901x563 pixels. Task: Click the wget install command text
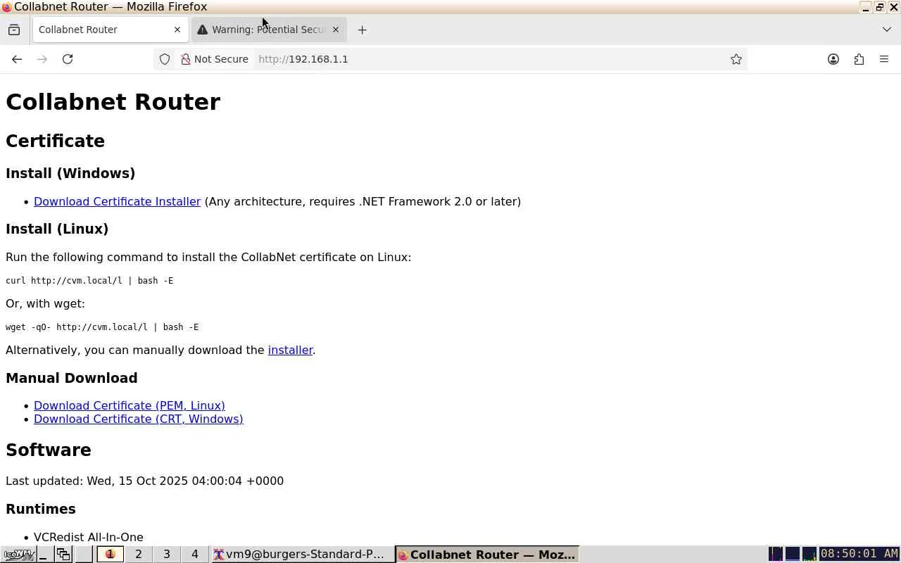pos(102,327)
